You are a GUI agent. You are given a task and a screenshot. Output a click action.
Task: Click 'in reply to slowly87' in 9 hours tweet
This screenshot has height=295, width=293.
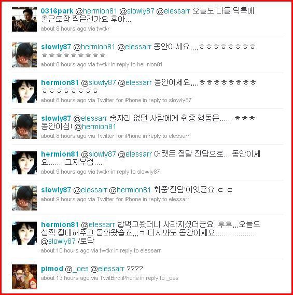[135, 172]
